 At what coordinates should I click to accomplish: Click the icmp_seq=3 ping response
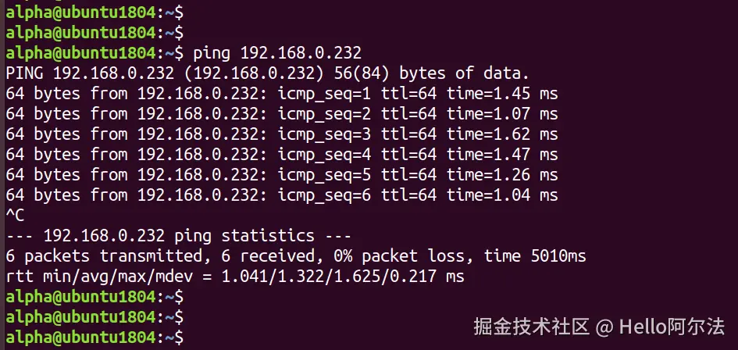(x=281, y=134)
